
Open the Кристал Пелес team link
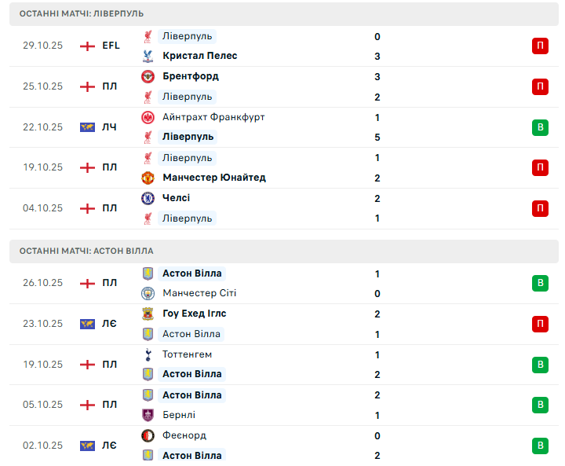[199, 56]
